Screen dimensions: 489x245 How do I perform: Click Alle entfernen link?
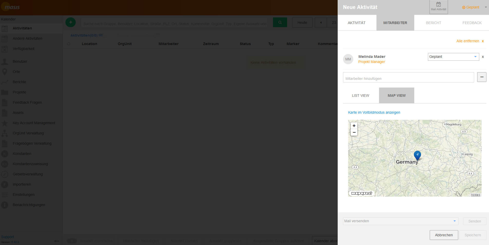[470, 41]
